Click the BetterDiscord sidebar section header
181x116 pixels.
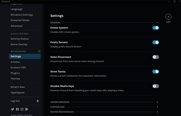tap(18, 51)
